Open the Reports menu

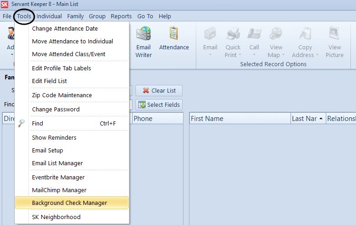pyautogui.click(x=121, y=16)
